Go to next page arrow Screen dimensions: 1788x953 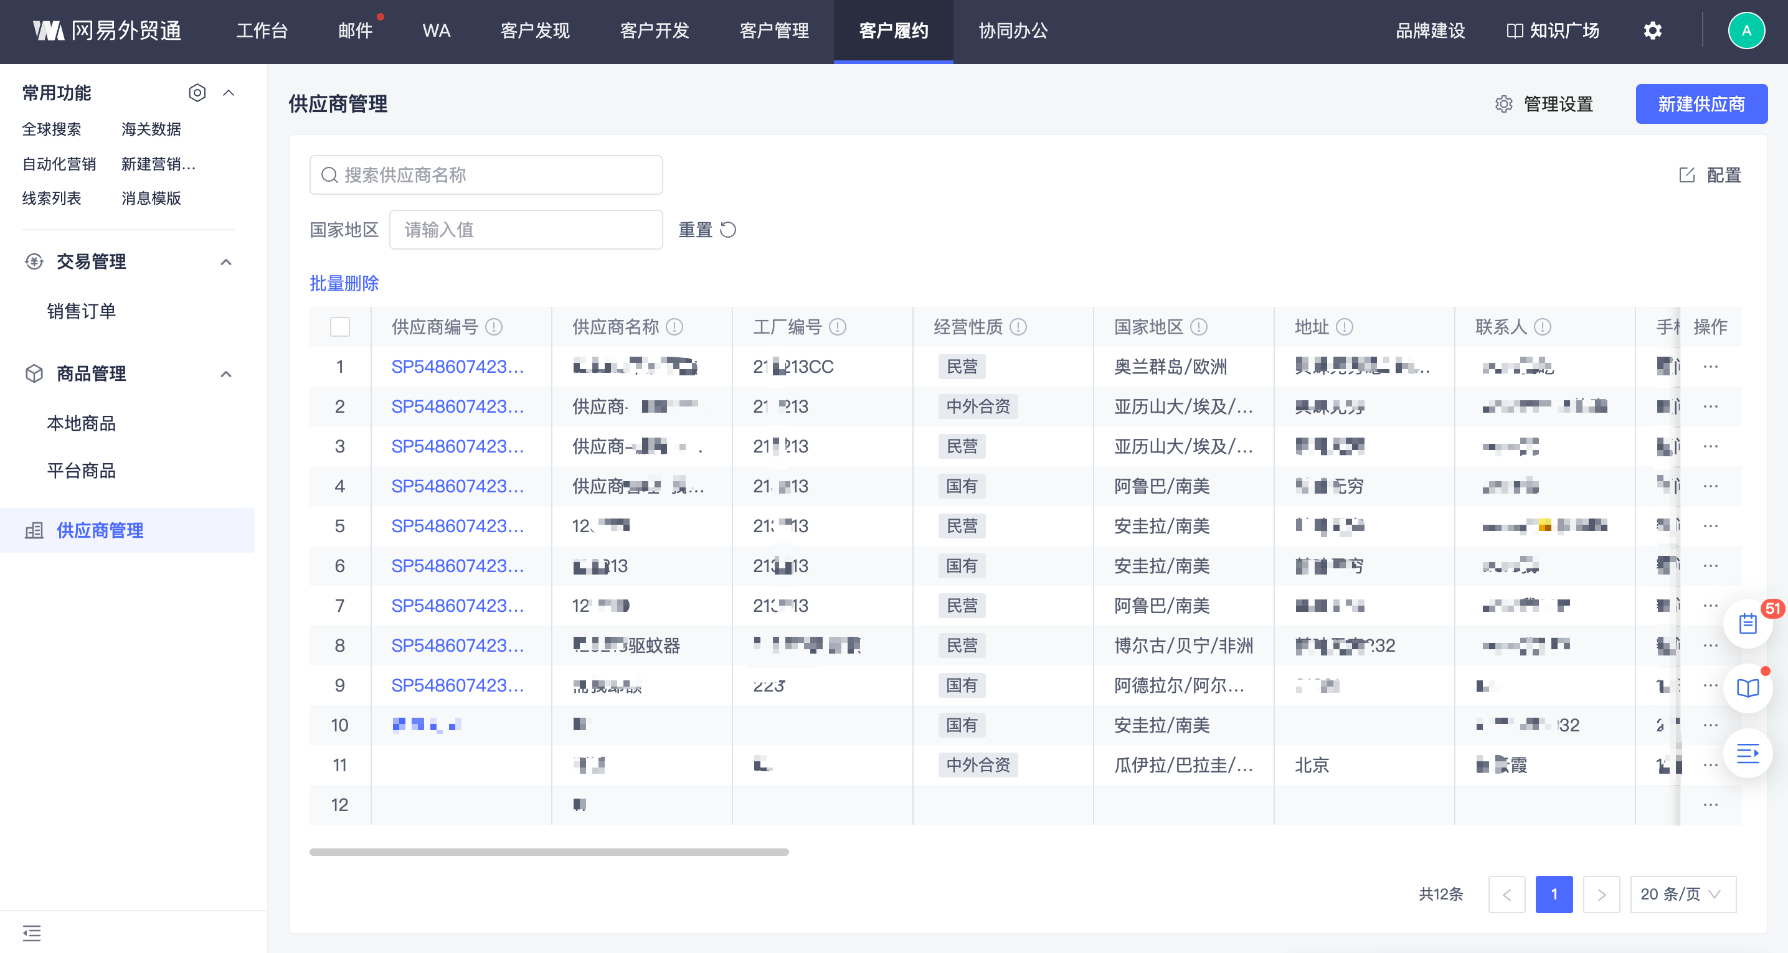tap(1601, 894)
